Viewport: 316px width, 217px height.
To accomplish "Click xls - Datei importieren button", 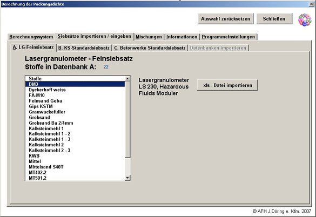I will click(227, 85).
